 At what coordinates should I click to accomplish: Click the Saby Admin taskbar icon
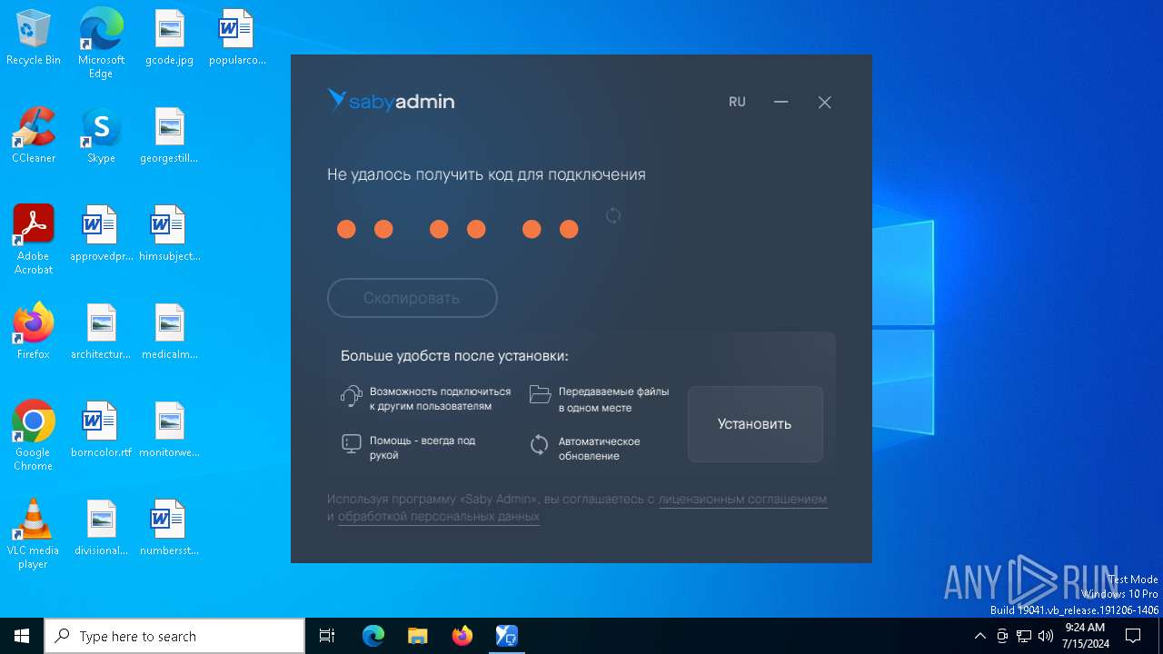pos(506,636)
